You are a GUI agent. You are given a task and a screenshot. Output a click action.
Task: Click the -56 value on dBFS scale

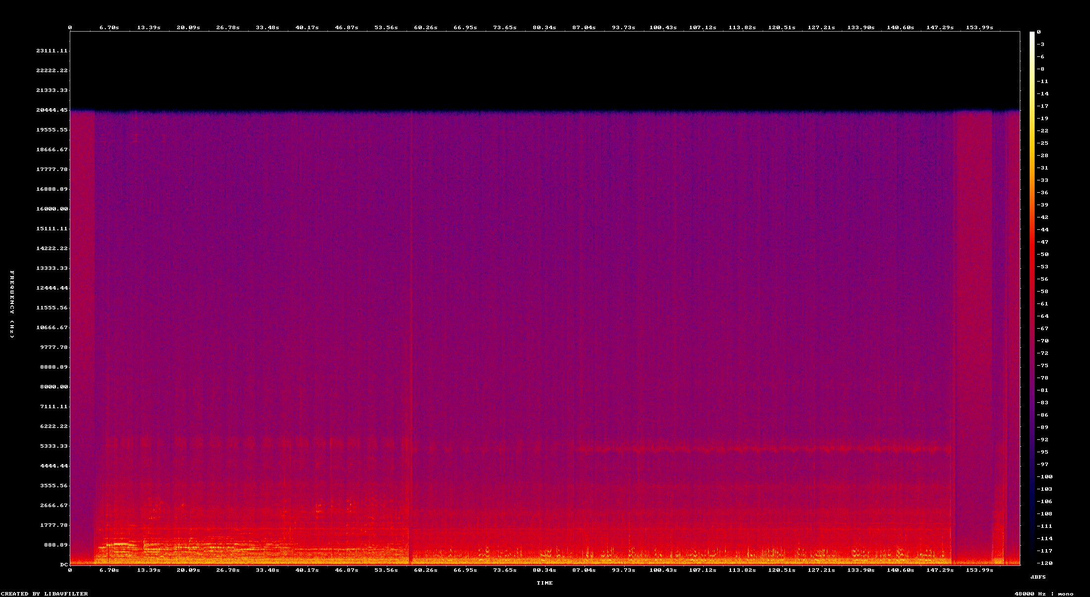(x=1043, y=279)
